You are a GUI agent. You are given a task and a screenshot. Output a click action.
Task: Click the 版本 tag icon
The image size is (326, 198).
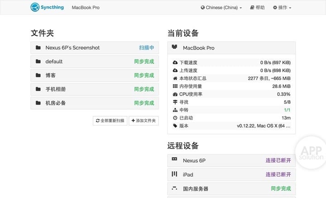tap(175, 126)
